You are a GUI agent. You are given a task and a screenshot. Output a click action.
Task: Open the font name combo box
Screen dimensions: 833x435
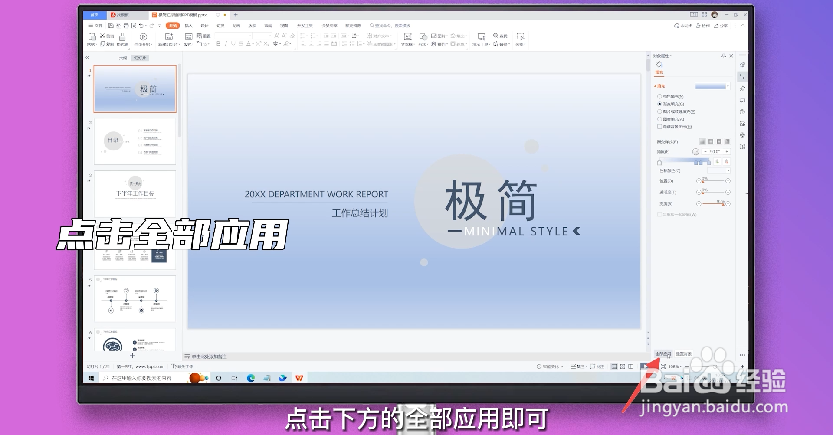pos(234,36)
